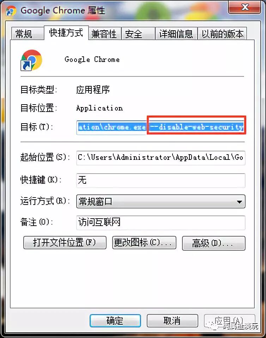Click in the 目标 target path field

point(161,127)
